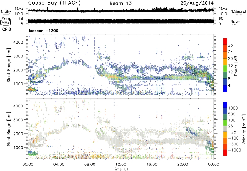Click the gray segment of the velocity colorbar
This screenshot has width=247, height=171.
pyautogui.click(x=225, y=129)
